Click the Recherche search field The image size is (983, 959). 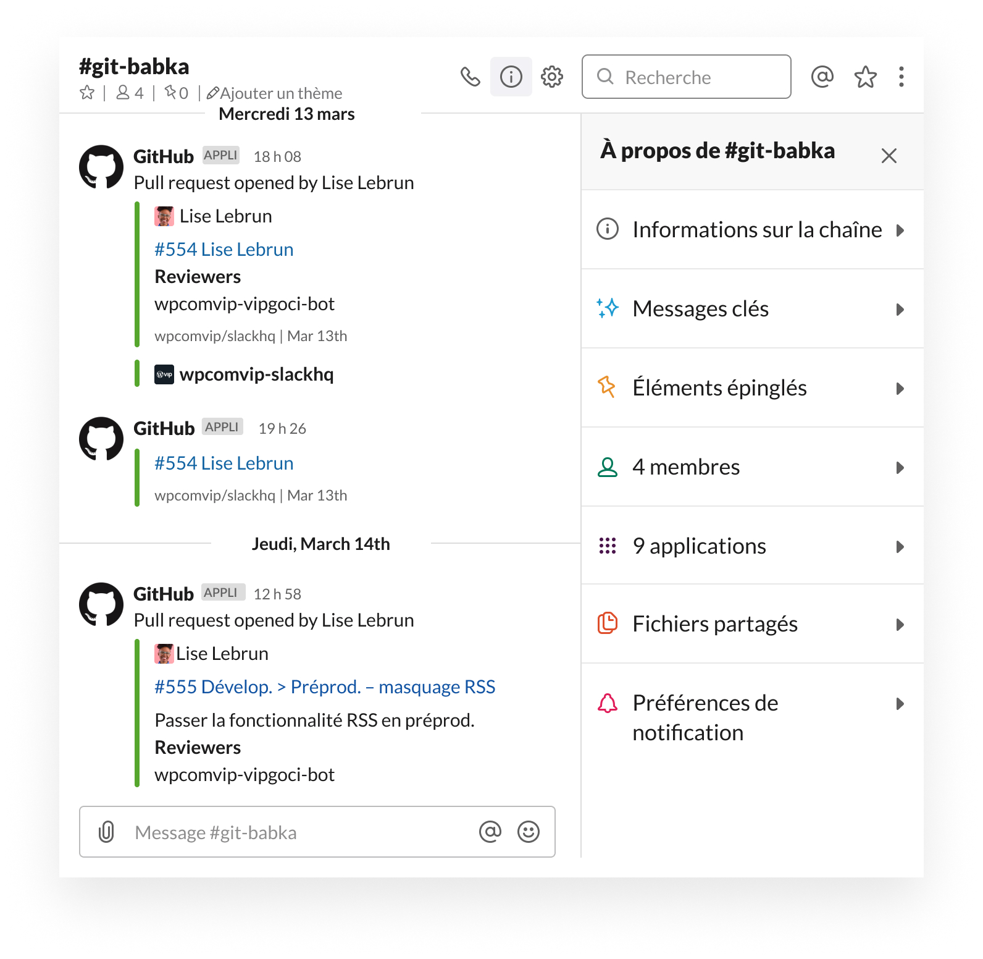pyautogui.click(x=687, y=77)
